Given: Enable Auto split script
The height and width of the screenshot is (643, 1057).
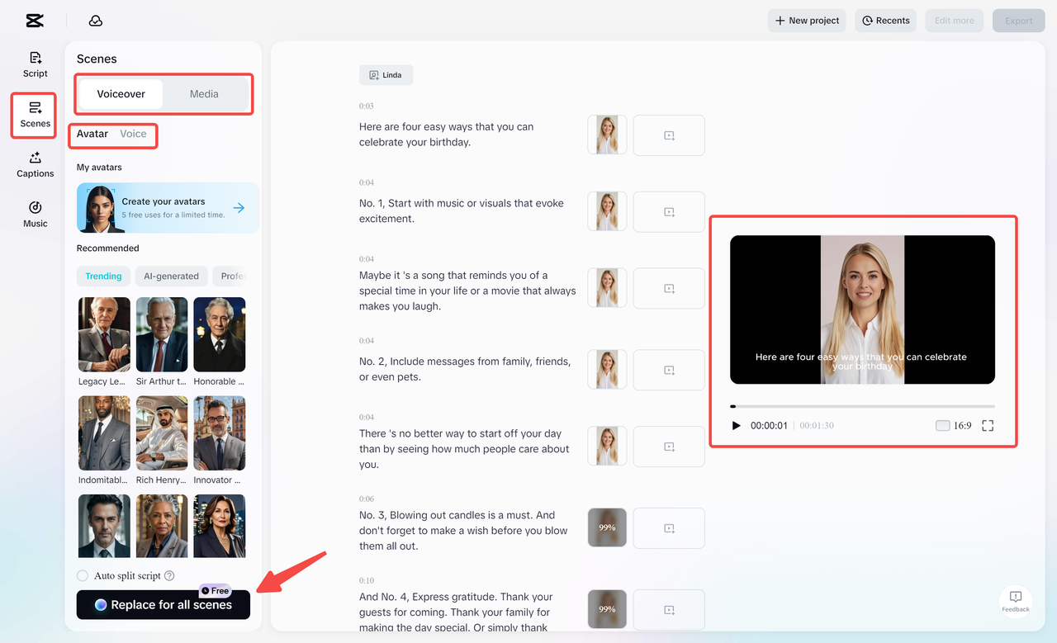Looking at the screenshot, I should coord(83,575).
